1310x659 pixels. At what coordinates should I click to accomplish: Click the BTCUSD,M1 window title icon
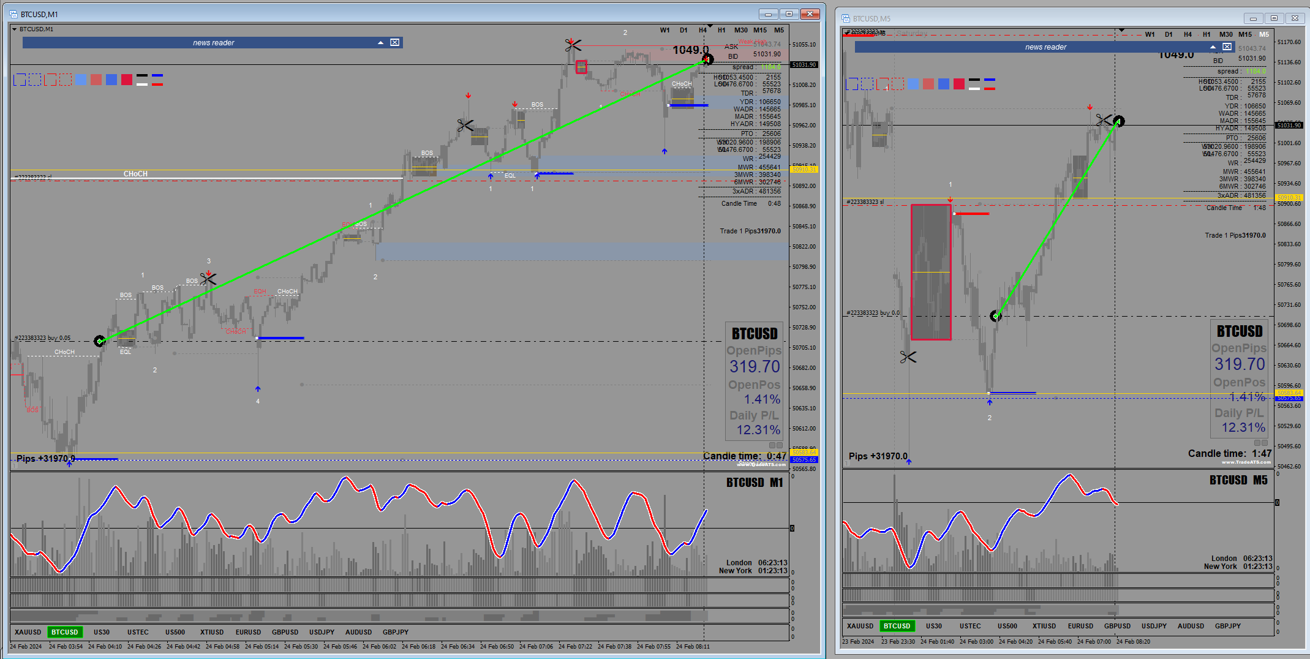pyautogui.click(x=14, y=13)
